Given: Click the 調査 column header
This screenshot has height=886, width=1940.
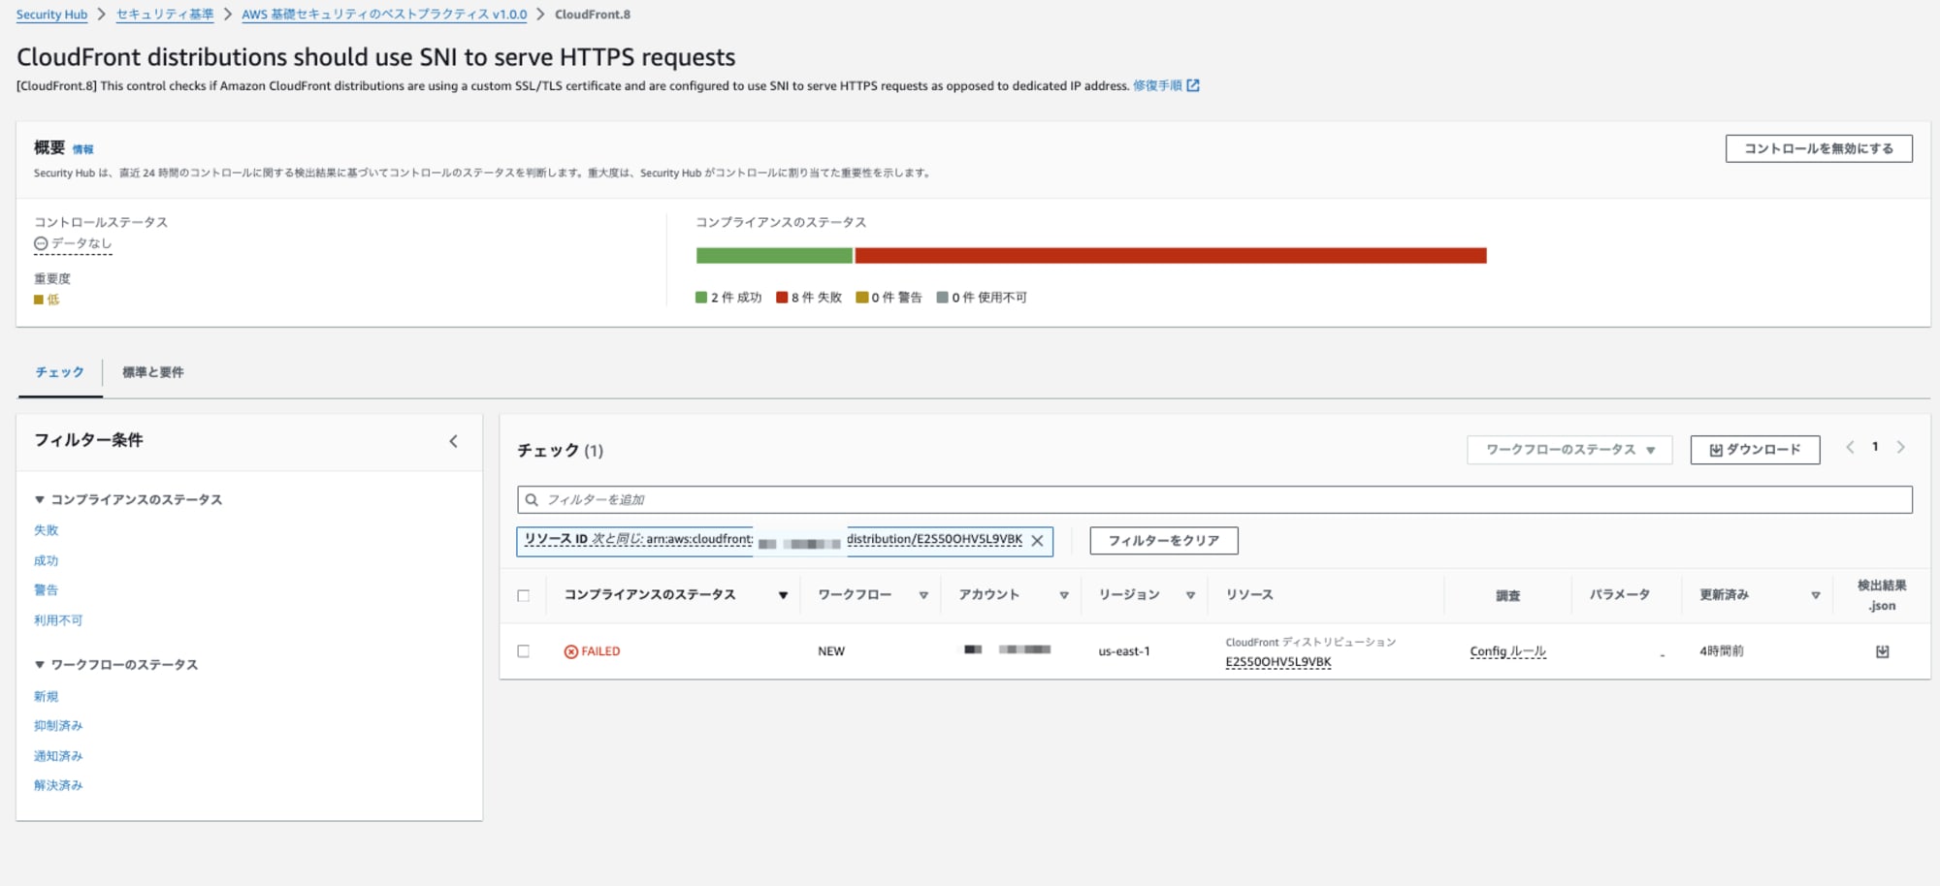Looking at the screenshot, I should point(1507,595).
